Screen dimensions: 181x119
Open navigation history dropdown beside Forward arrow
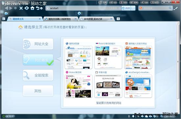tap(15, 8)
